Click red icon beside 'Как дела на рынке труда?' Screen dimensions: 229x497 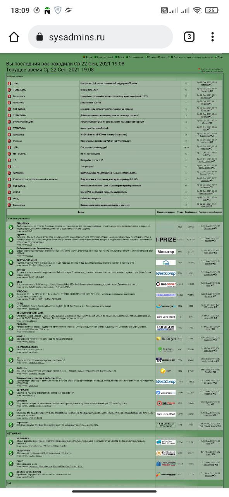coord(9,148)
